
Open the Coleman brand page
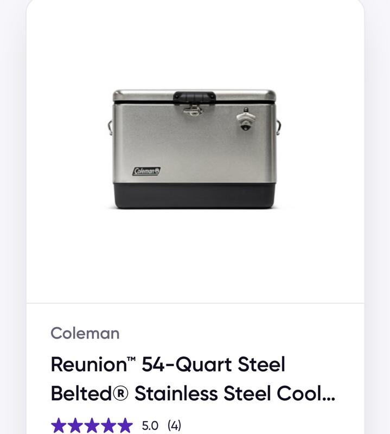point(84,334)
